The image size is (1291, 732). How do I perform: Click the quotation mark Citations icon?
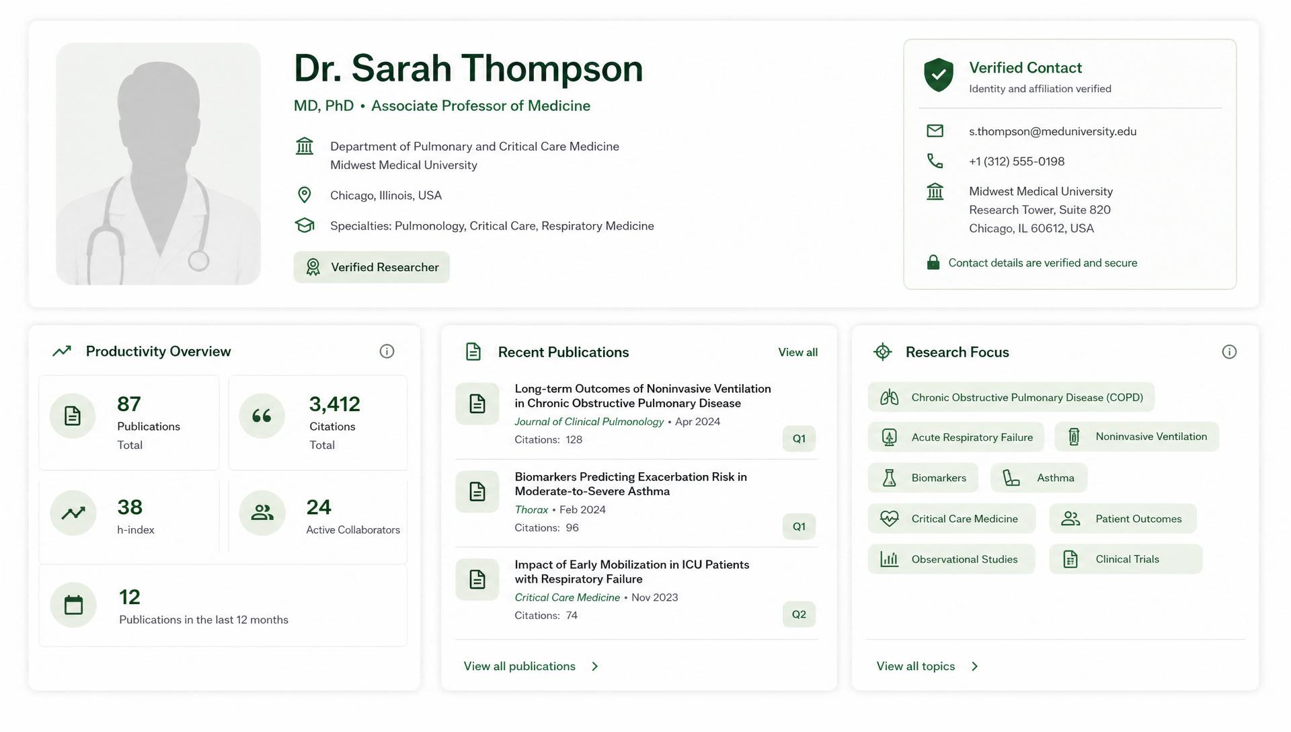[x=262, y=416]
